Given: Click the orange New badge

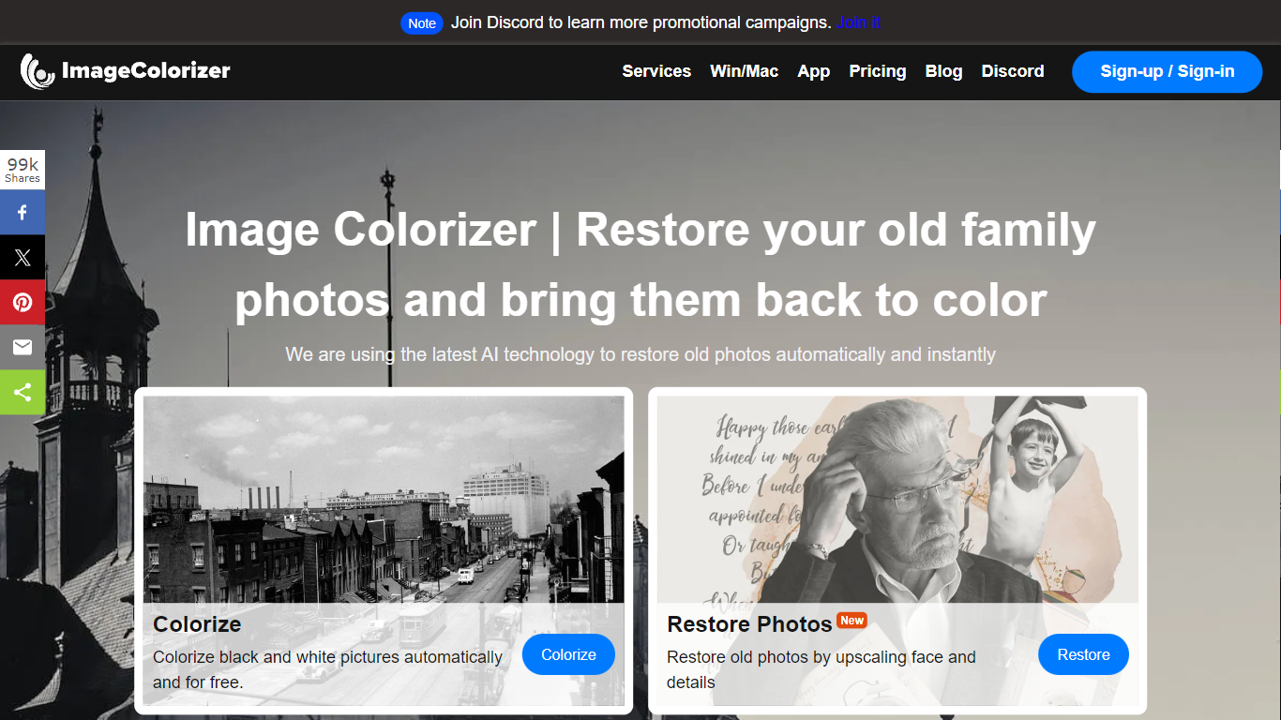Looking at the screenshot, I should [851, 620].
